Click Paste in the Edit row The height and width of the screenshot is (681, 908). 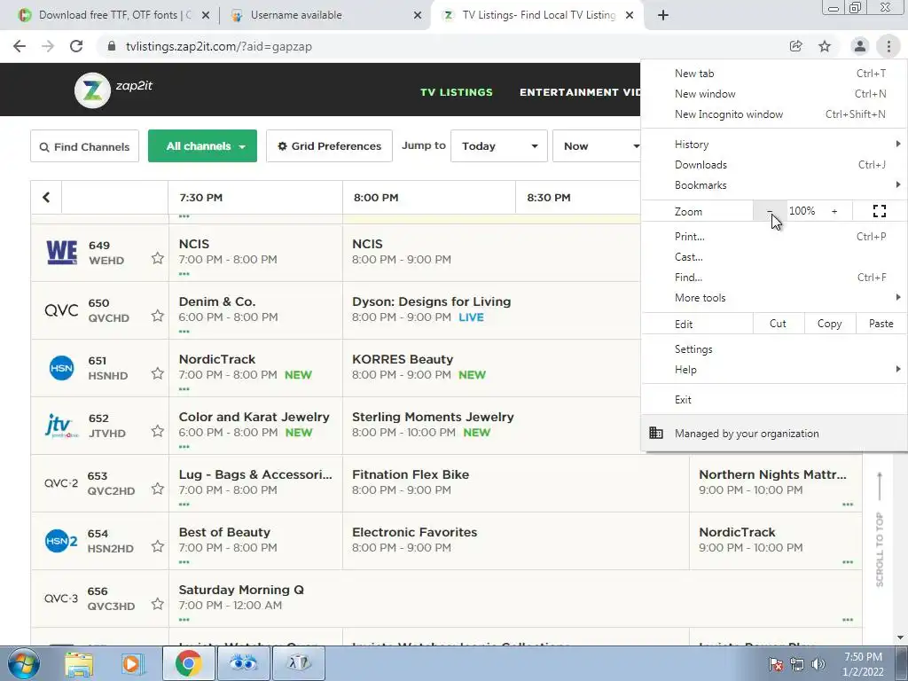click(881, 324)
